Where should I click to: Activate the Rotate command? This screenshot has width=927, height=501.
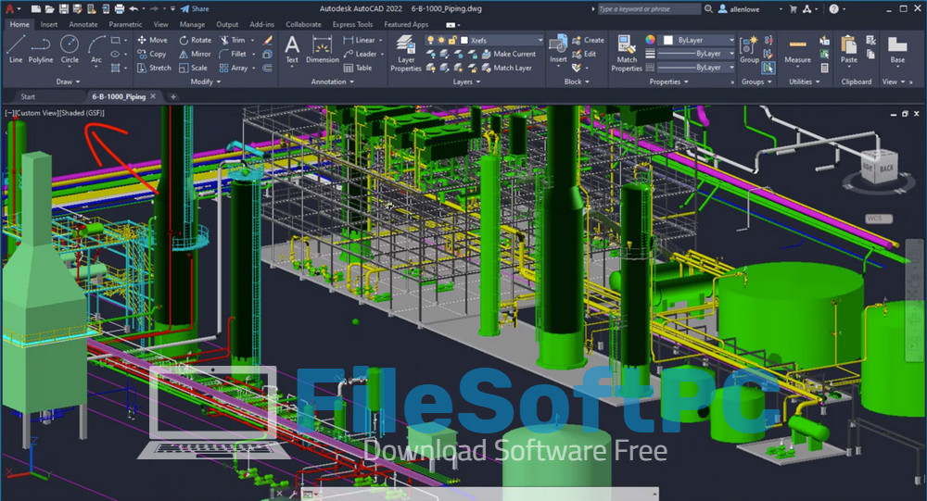point(195,40)
